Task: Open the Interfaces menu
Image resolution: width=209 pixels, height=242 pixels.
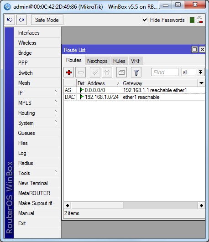Action: [37, 33]
